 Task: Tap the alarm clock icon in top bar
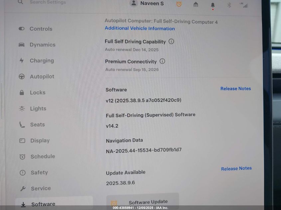point(179,4)
